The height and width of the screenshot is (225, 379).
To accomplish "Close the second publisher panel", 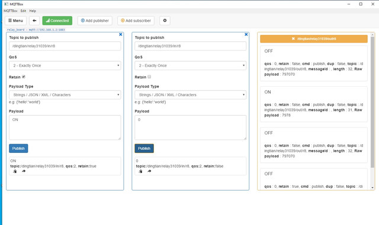I will 246,34.
